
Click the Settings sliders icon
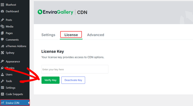2,88
